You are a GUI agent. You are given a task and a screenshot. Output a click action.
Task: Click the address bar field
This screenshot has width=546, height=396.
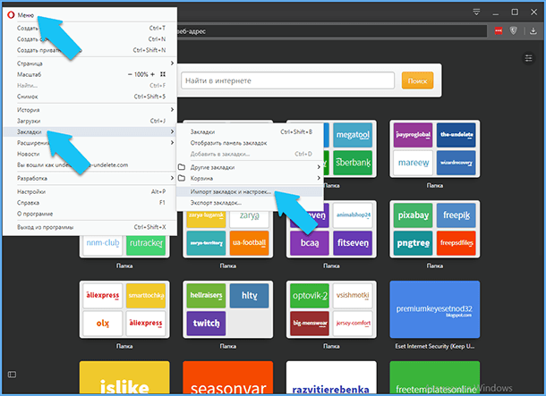[x=331, y=31]
